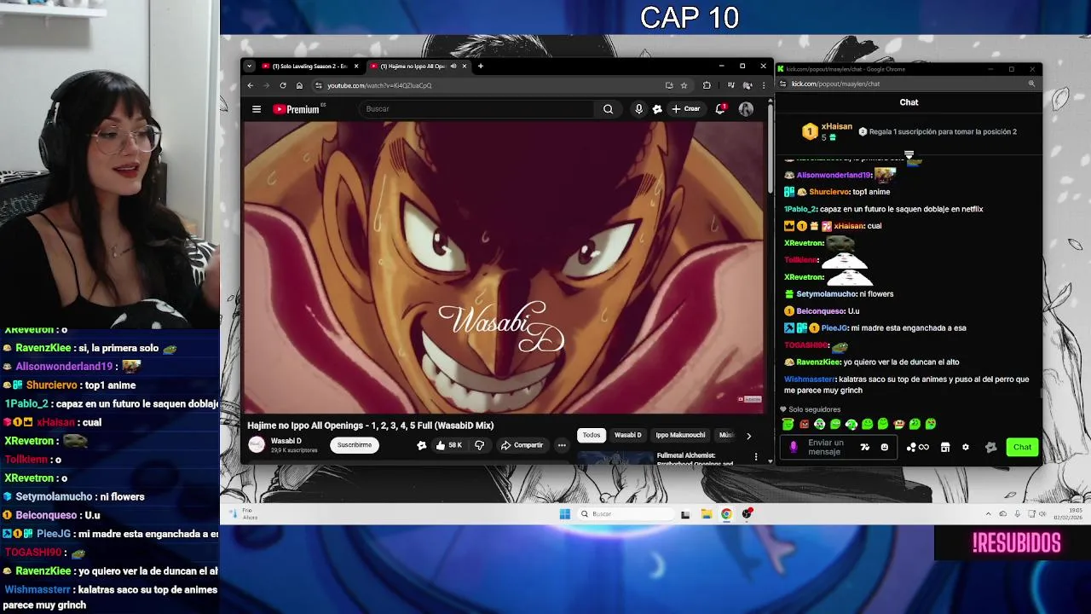Select the Wasabi D filter chip
The height and width of the screenshot is (614, 1091).
point(628,435)
